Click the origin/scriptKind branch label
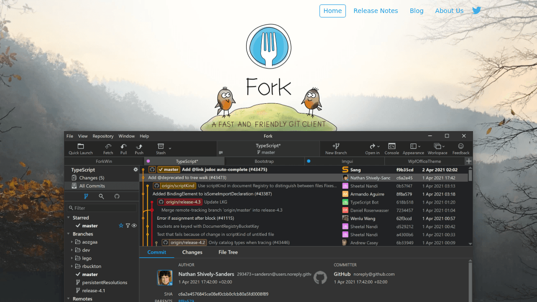537x302 pixels. (175, 186)
